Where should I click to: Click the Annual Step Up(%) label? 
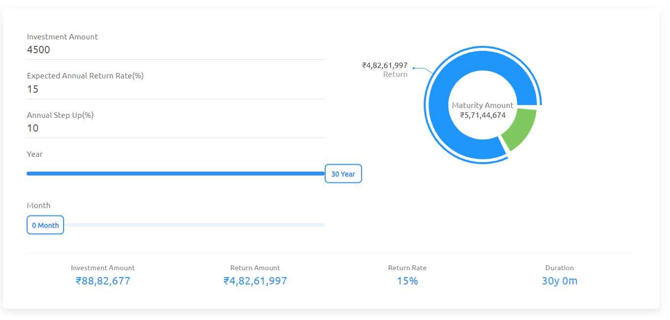tap(60, 115)
